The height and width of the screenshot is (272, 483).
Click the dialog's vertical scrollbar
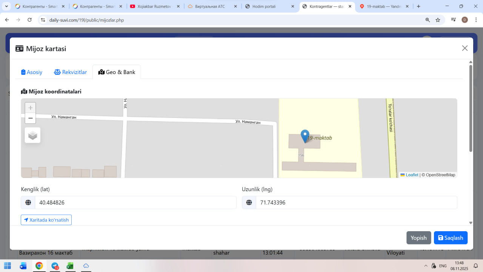click(471, 108)
